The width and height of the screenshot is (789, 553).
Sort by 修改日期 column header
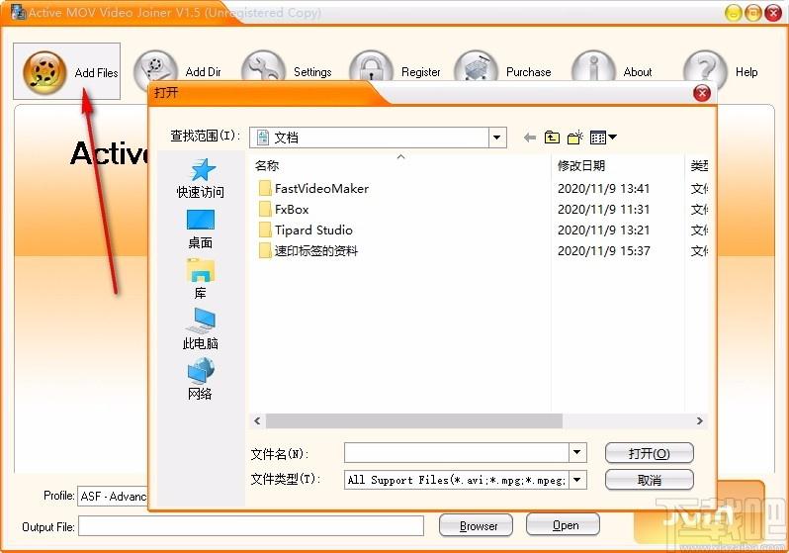(x=581, y=165)
